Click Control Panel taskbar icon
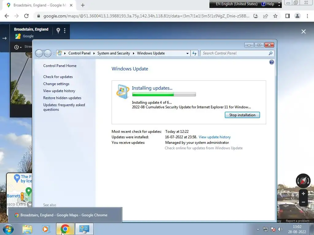The width and height of the screenshot is (314, 235). click(84, 229)
